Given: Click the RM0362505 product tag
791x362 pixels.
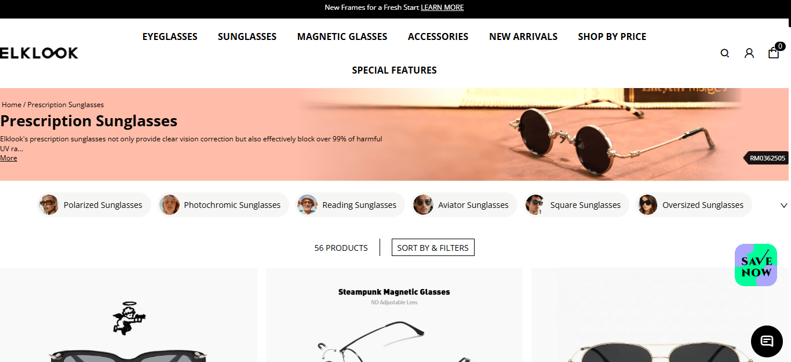Looking at the screenshot, I should click(x=767, y=158).
